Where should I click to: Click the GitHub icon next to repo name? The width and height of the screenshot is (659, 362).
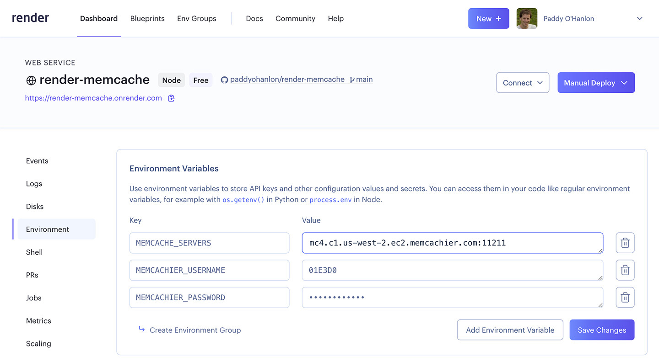(224, 80)
